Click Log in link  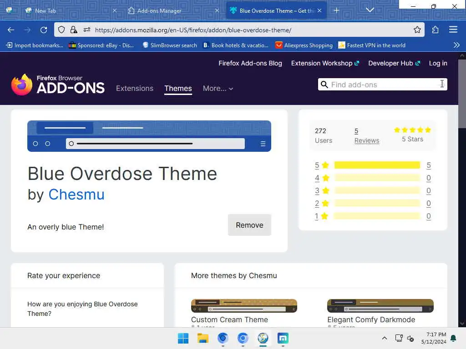point(438,63)
